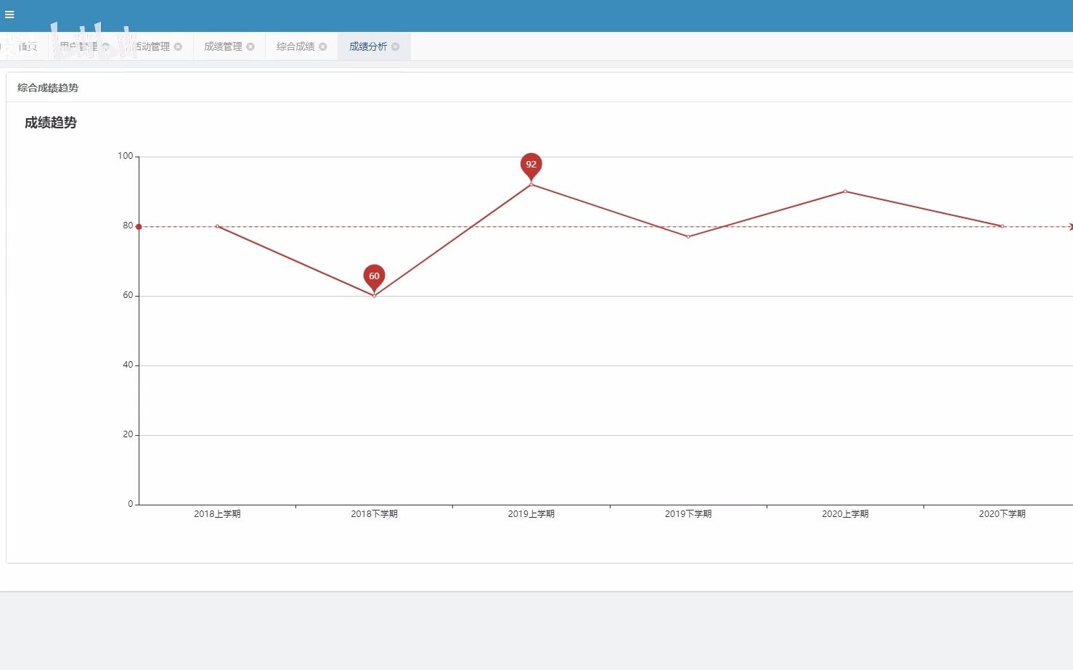This screenshot has width=1073, height=670.
Task: Click the 2018上学期 data point on line
Action: click(217, 226)
